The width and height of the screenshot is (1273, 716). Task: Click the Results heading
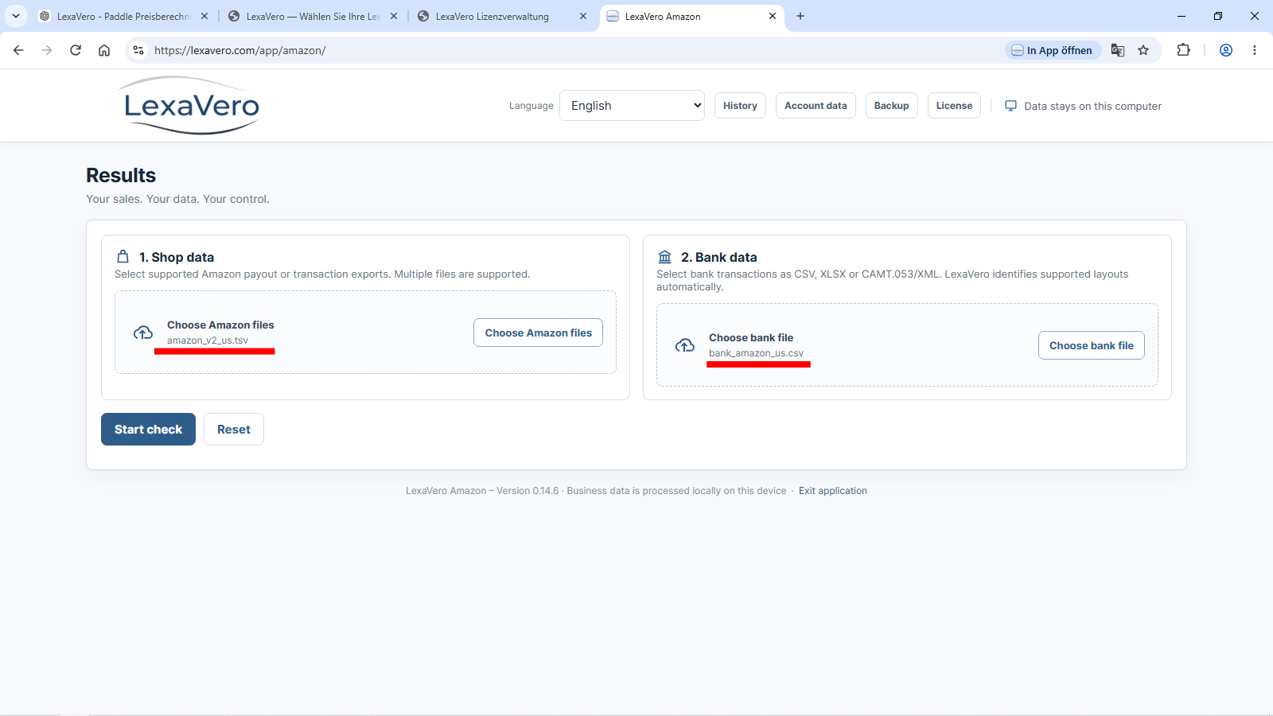pos(121,175)
